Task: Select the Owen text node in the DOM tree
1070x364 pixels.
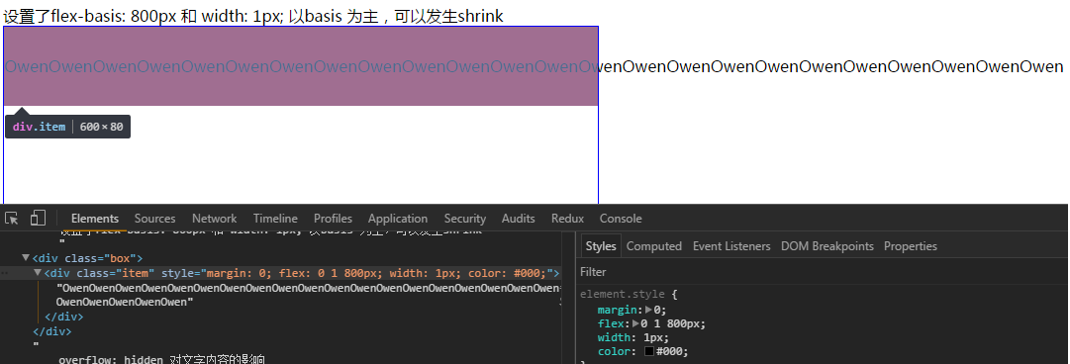Action: tap(309, 295)
